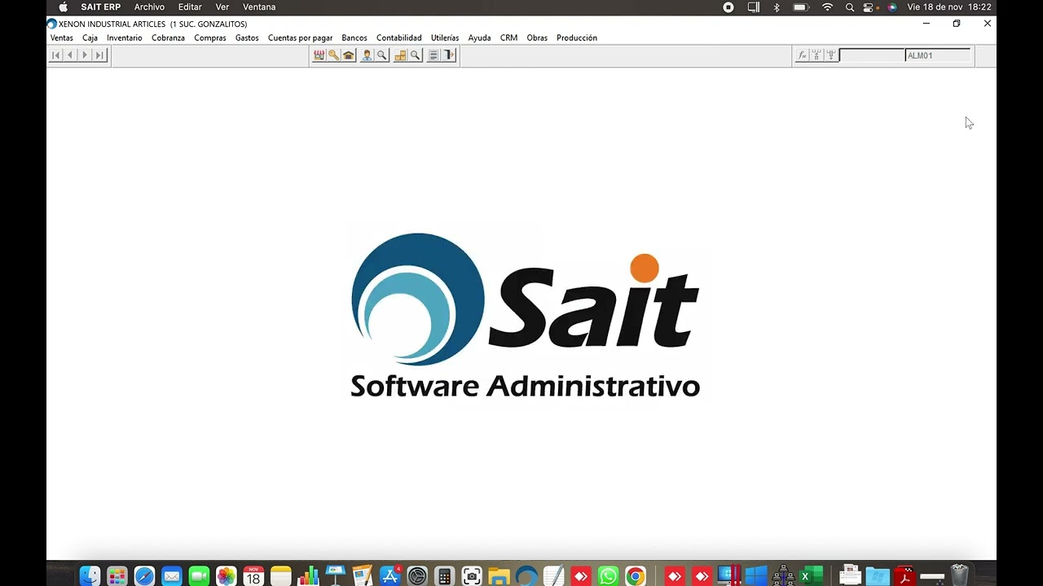Image resolution: width=1043 pixels, height=586 pixels.
Task: Open Google Chrome from the Dock
Action: tap(636, 576)
